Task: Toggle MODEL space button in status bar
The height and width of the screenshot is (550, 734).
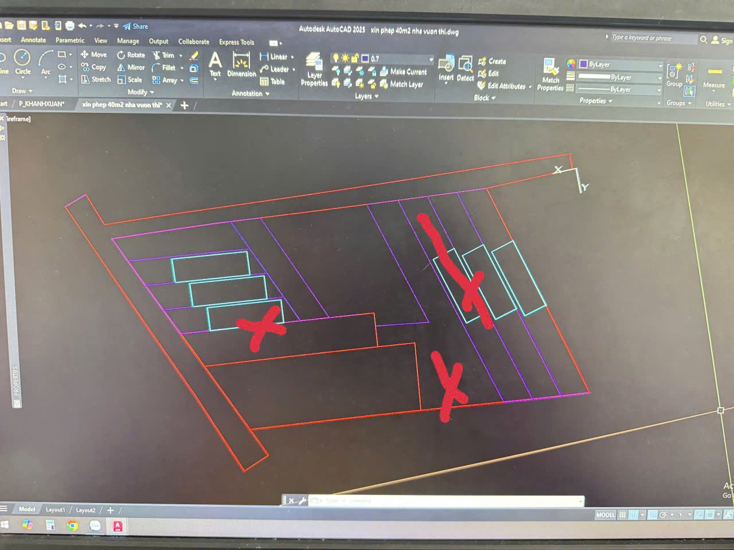Action: click(x=605, y=515)
